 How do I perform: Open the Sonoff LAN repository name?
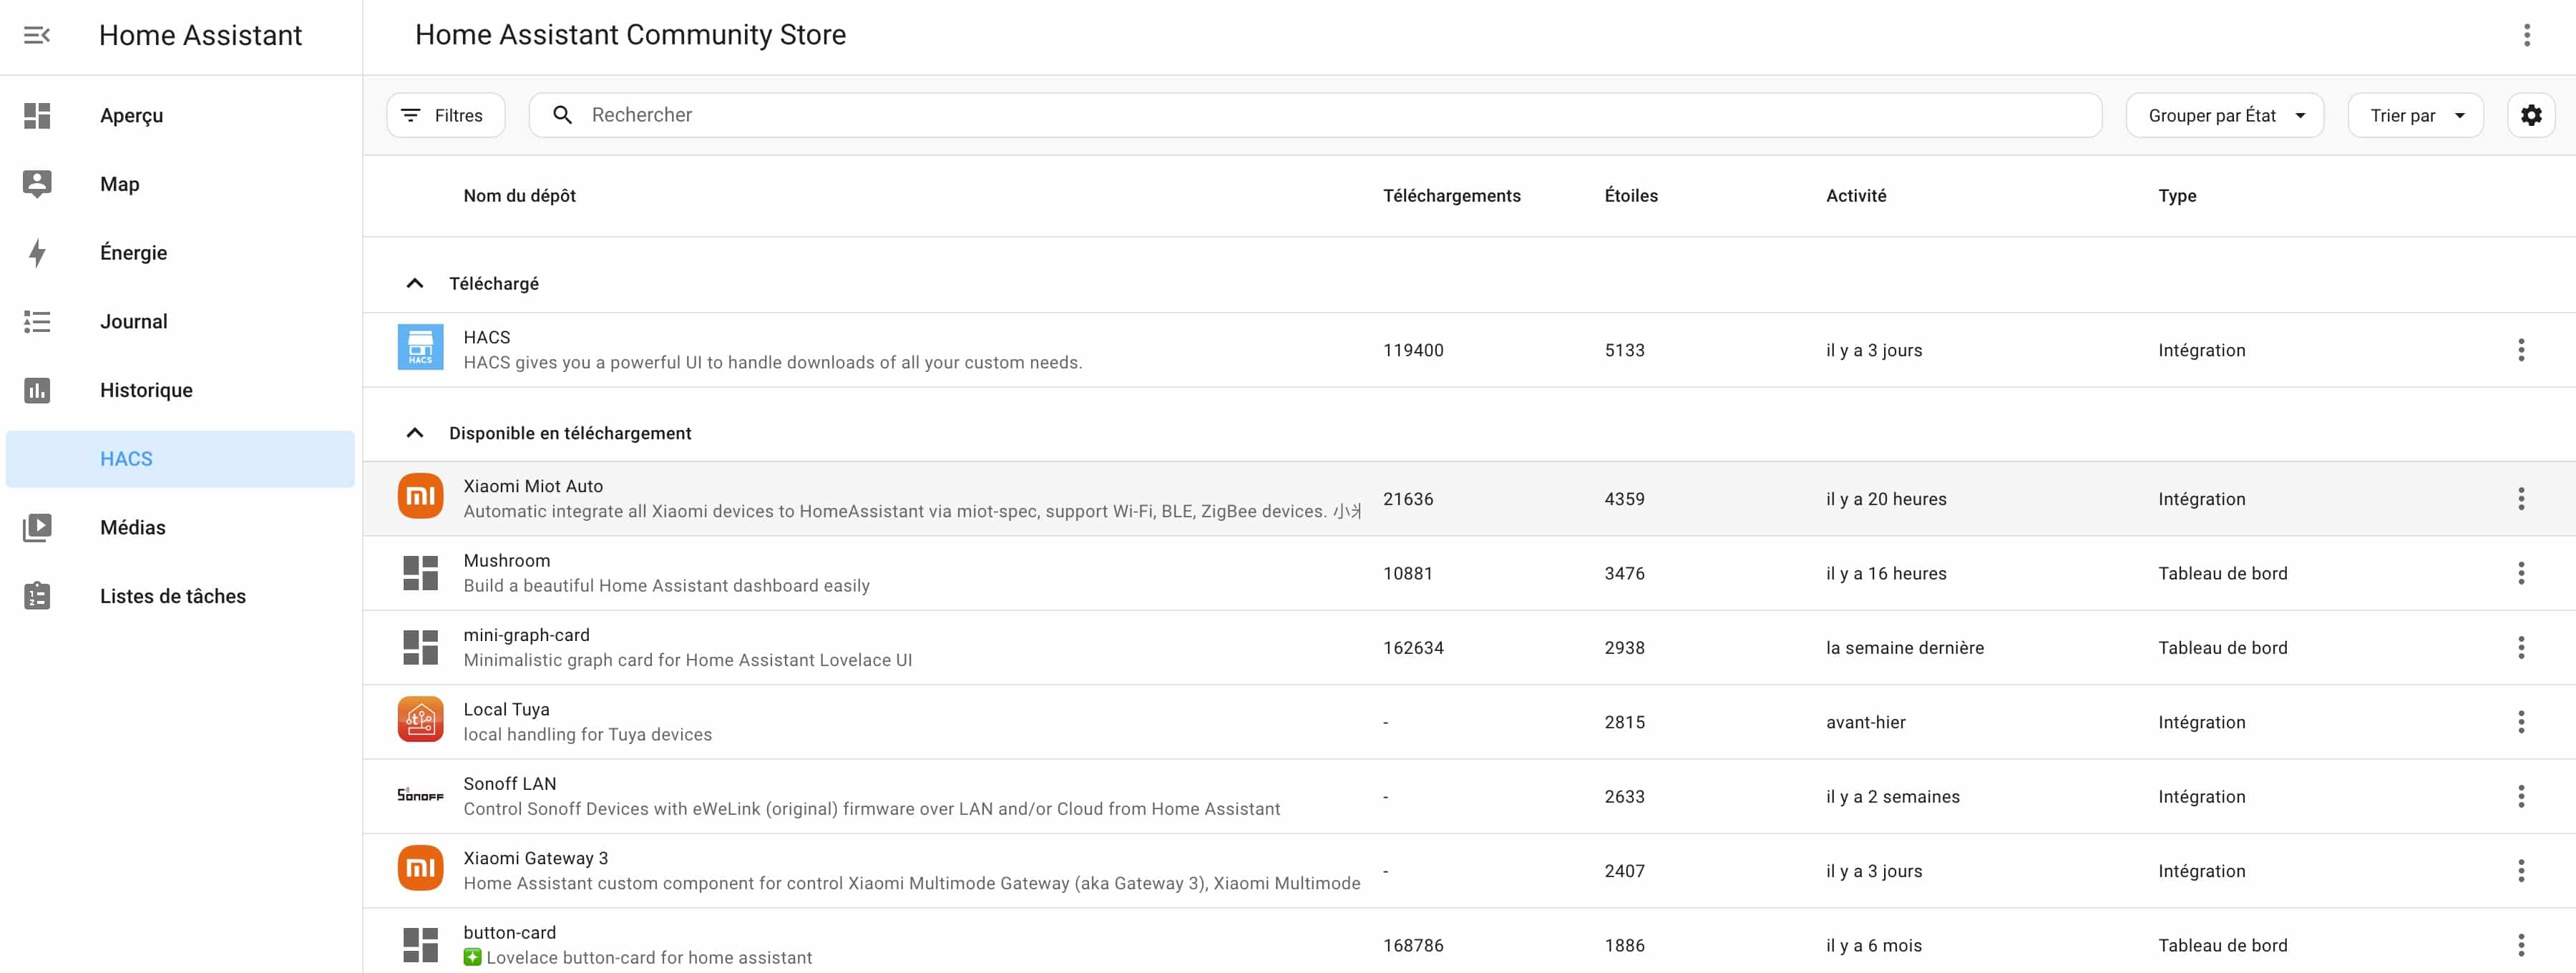pyautogui.click(x=509, y=783)
